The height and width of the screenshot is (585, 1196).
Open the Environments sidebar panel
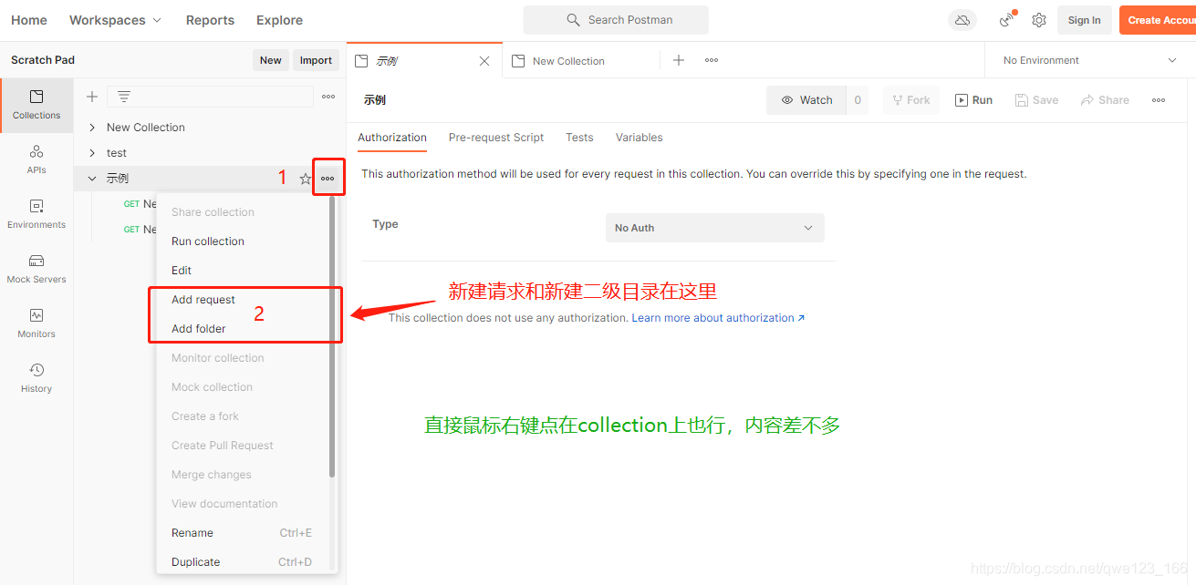click(36, 214)
